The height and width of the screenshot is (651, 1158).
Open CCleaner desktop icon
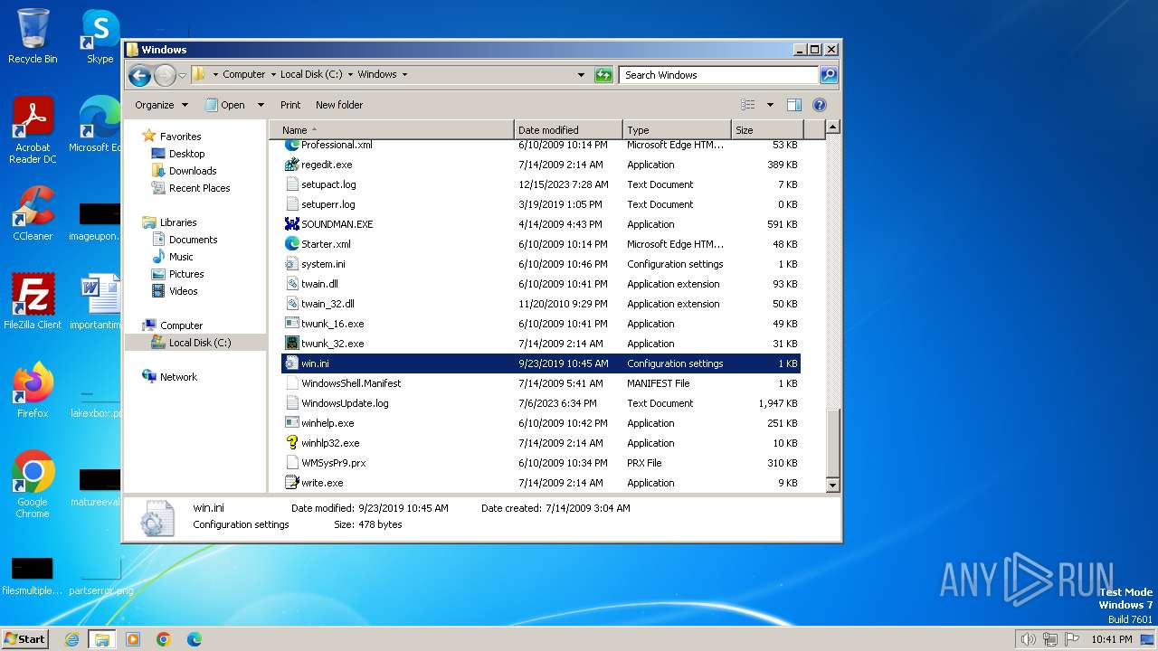pos(33,213)
